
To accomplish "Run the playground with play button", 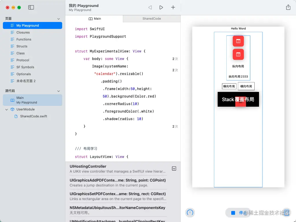I will point(161,7).
